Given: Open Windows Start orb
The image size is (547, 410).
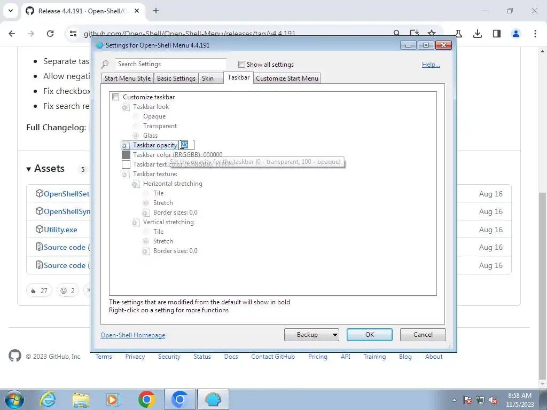Looking at the screenshot, I should click(x=14, y=399).
